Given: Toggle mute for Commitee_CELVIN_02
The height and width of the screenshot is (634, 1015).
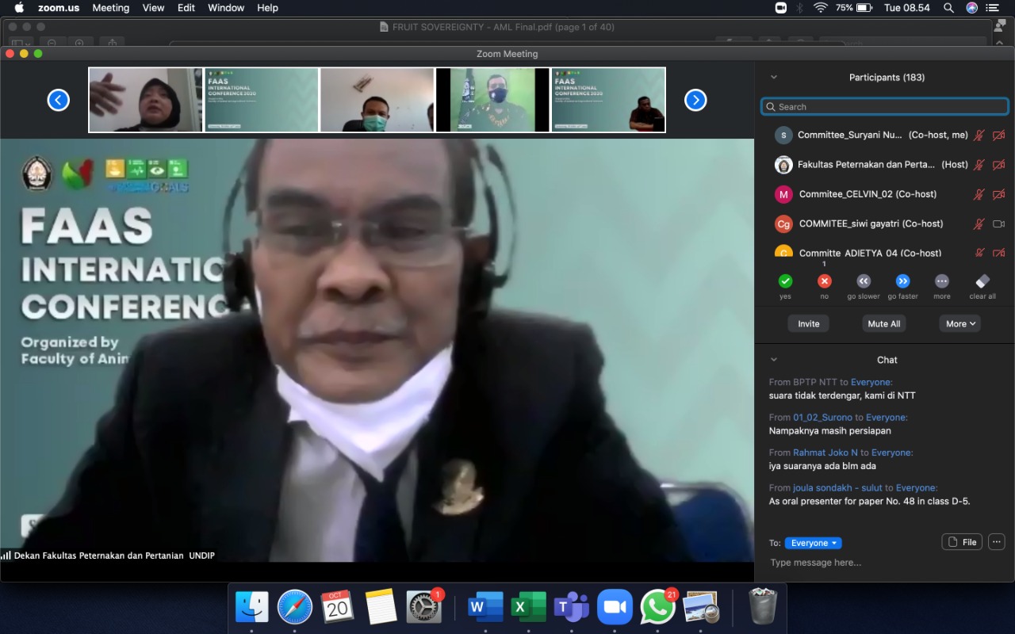Looking at the screenshot, I should tap(979, 194).
